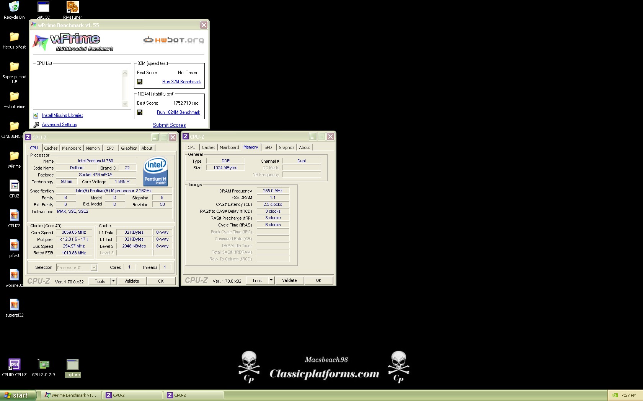Activate wPrime Benchmark taskbar button
The image size is (643, 401).
[x=71, y=395]
